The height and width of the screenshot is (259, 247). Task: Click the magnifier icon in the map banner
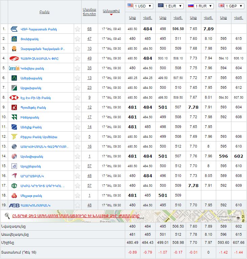click(x=7, y=215)
